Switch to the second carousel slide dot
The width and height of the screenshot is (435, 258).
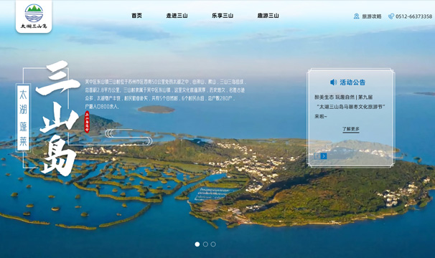[x=205, y=244]
